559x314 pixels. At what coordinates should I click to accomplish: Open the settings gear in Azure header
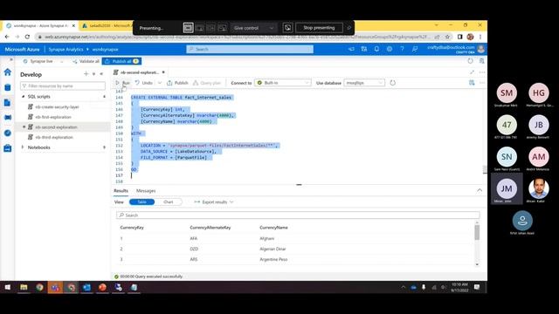click(x=390, y=49)
